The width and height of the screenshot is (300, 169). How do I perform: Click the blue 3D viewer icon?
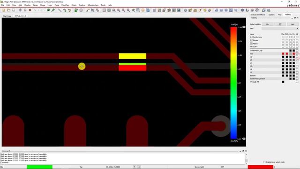point(148,10)
